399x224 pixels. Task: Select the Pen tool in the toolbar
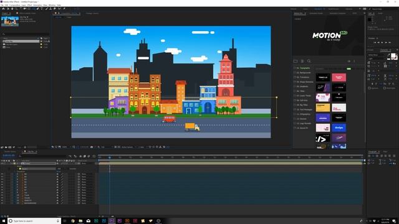point(37,8)
